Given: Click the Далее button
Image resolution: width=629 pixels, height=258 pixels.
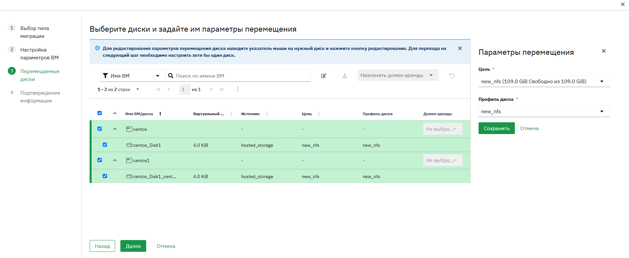Looking at the screenshot, I should [x=133, y=246].
